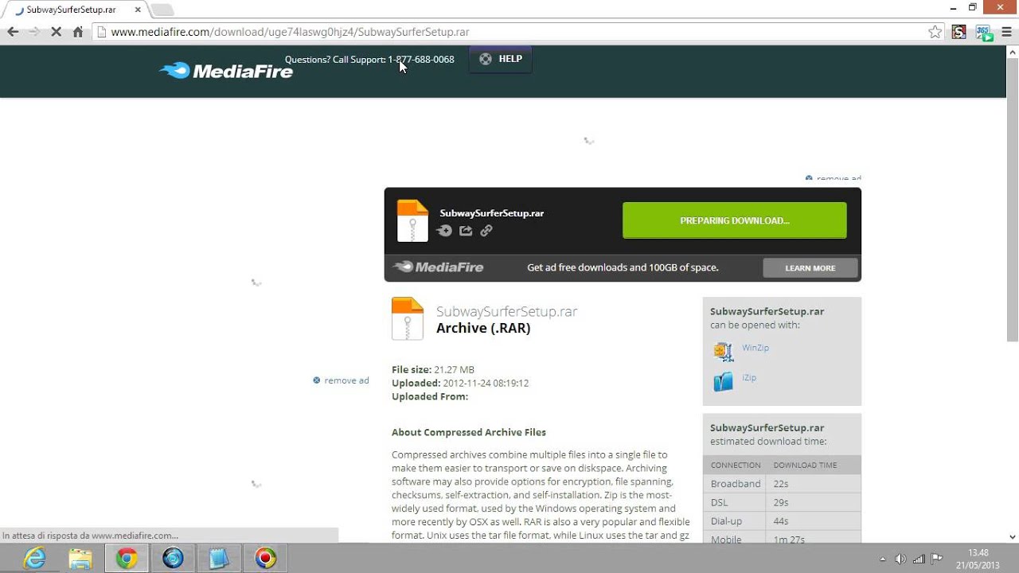Click the iZip application icon
1019x573 pixels.
point(723,381)
